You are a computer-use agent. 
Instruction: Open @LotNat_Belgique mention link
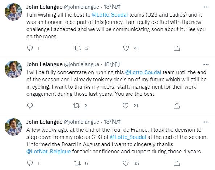pos(49,152)
